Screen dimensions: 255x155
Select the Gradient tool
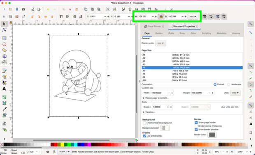[x=4, y=97]
